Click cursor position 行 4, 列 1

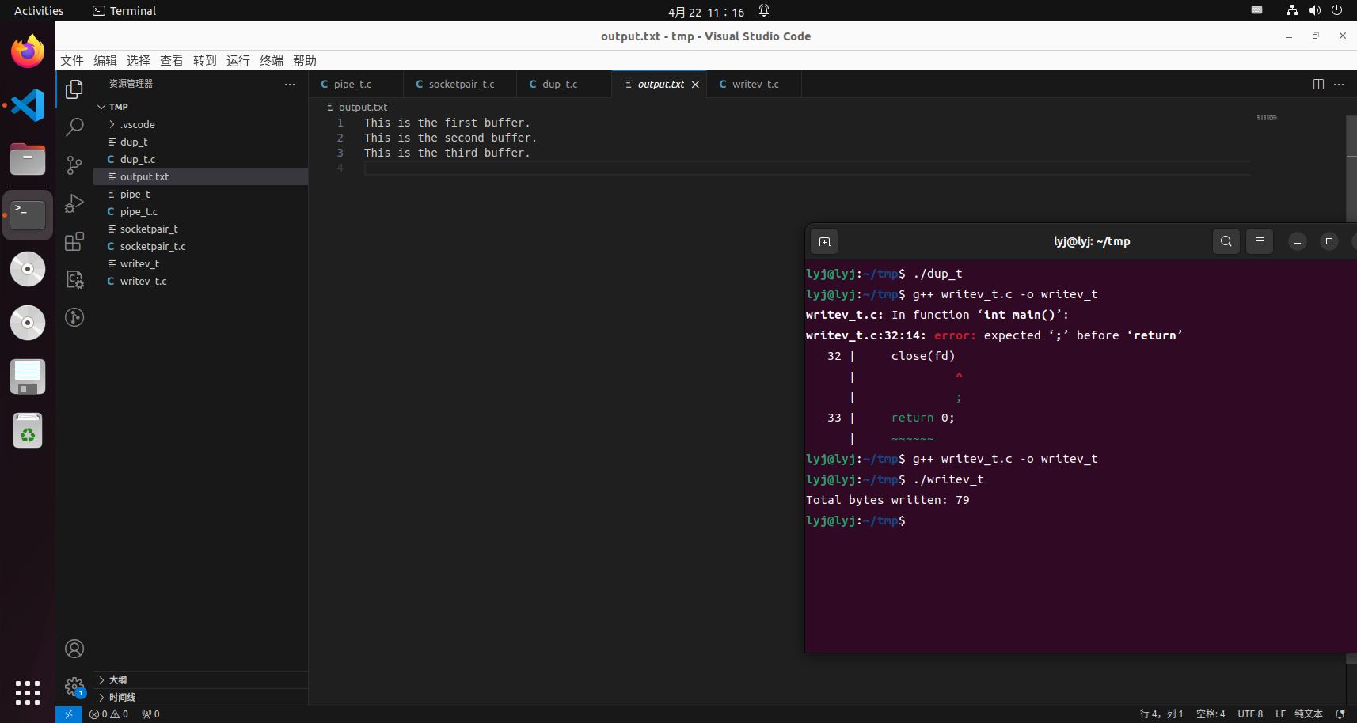tap(1161, 714)
